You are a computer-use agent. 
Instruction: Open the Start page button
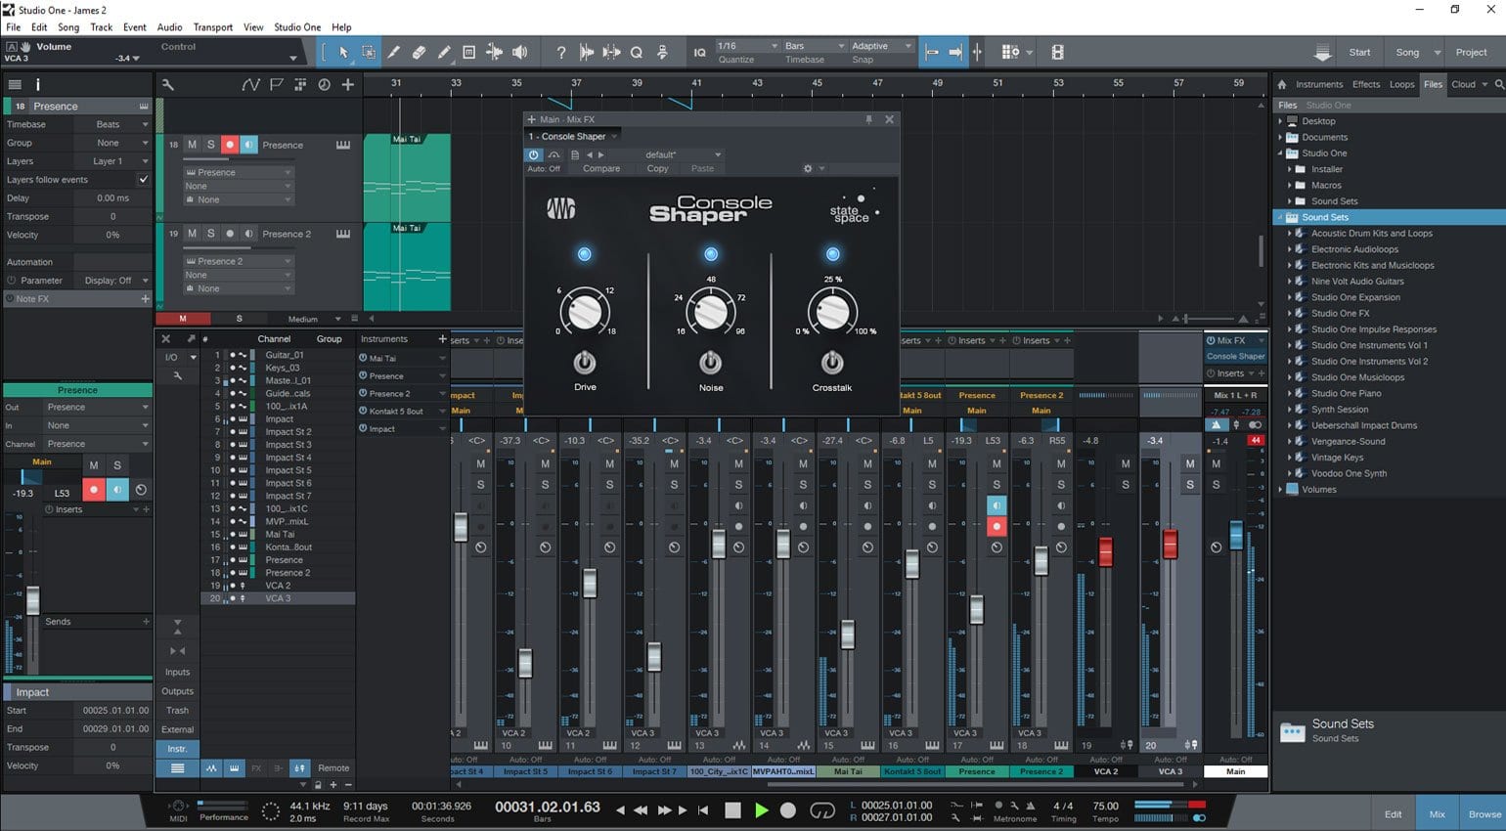tap(1359, 52)
